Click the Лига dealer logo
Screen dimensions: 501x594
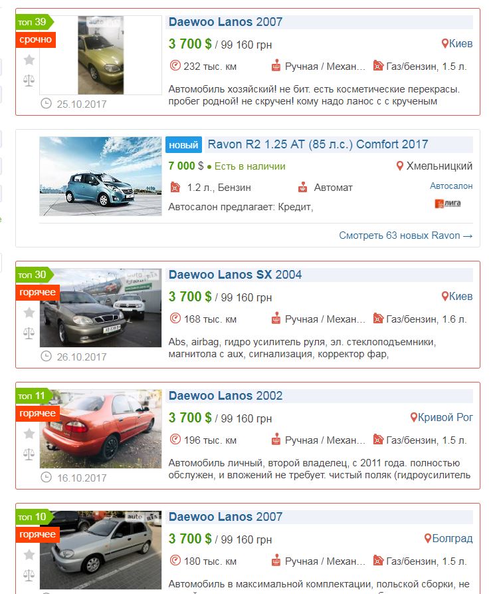click(x=448, y=204)
